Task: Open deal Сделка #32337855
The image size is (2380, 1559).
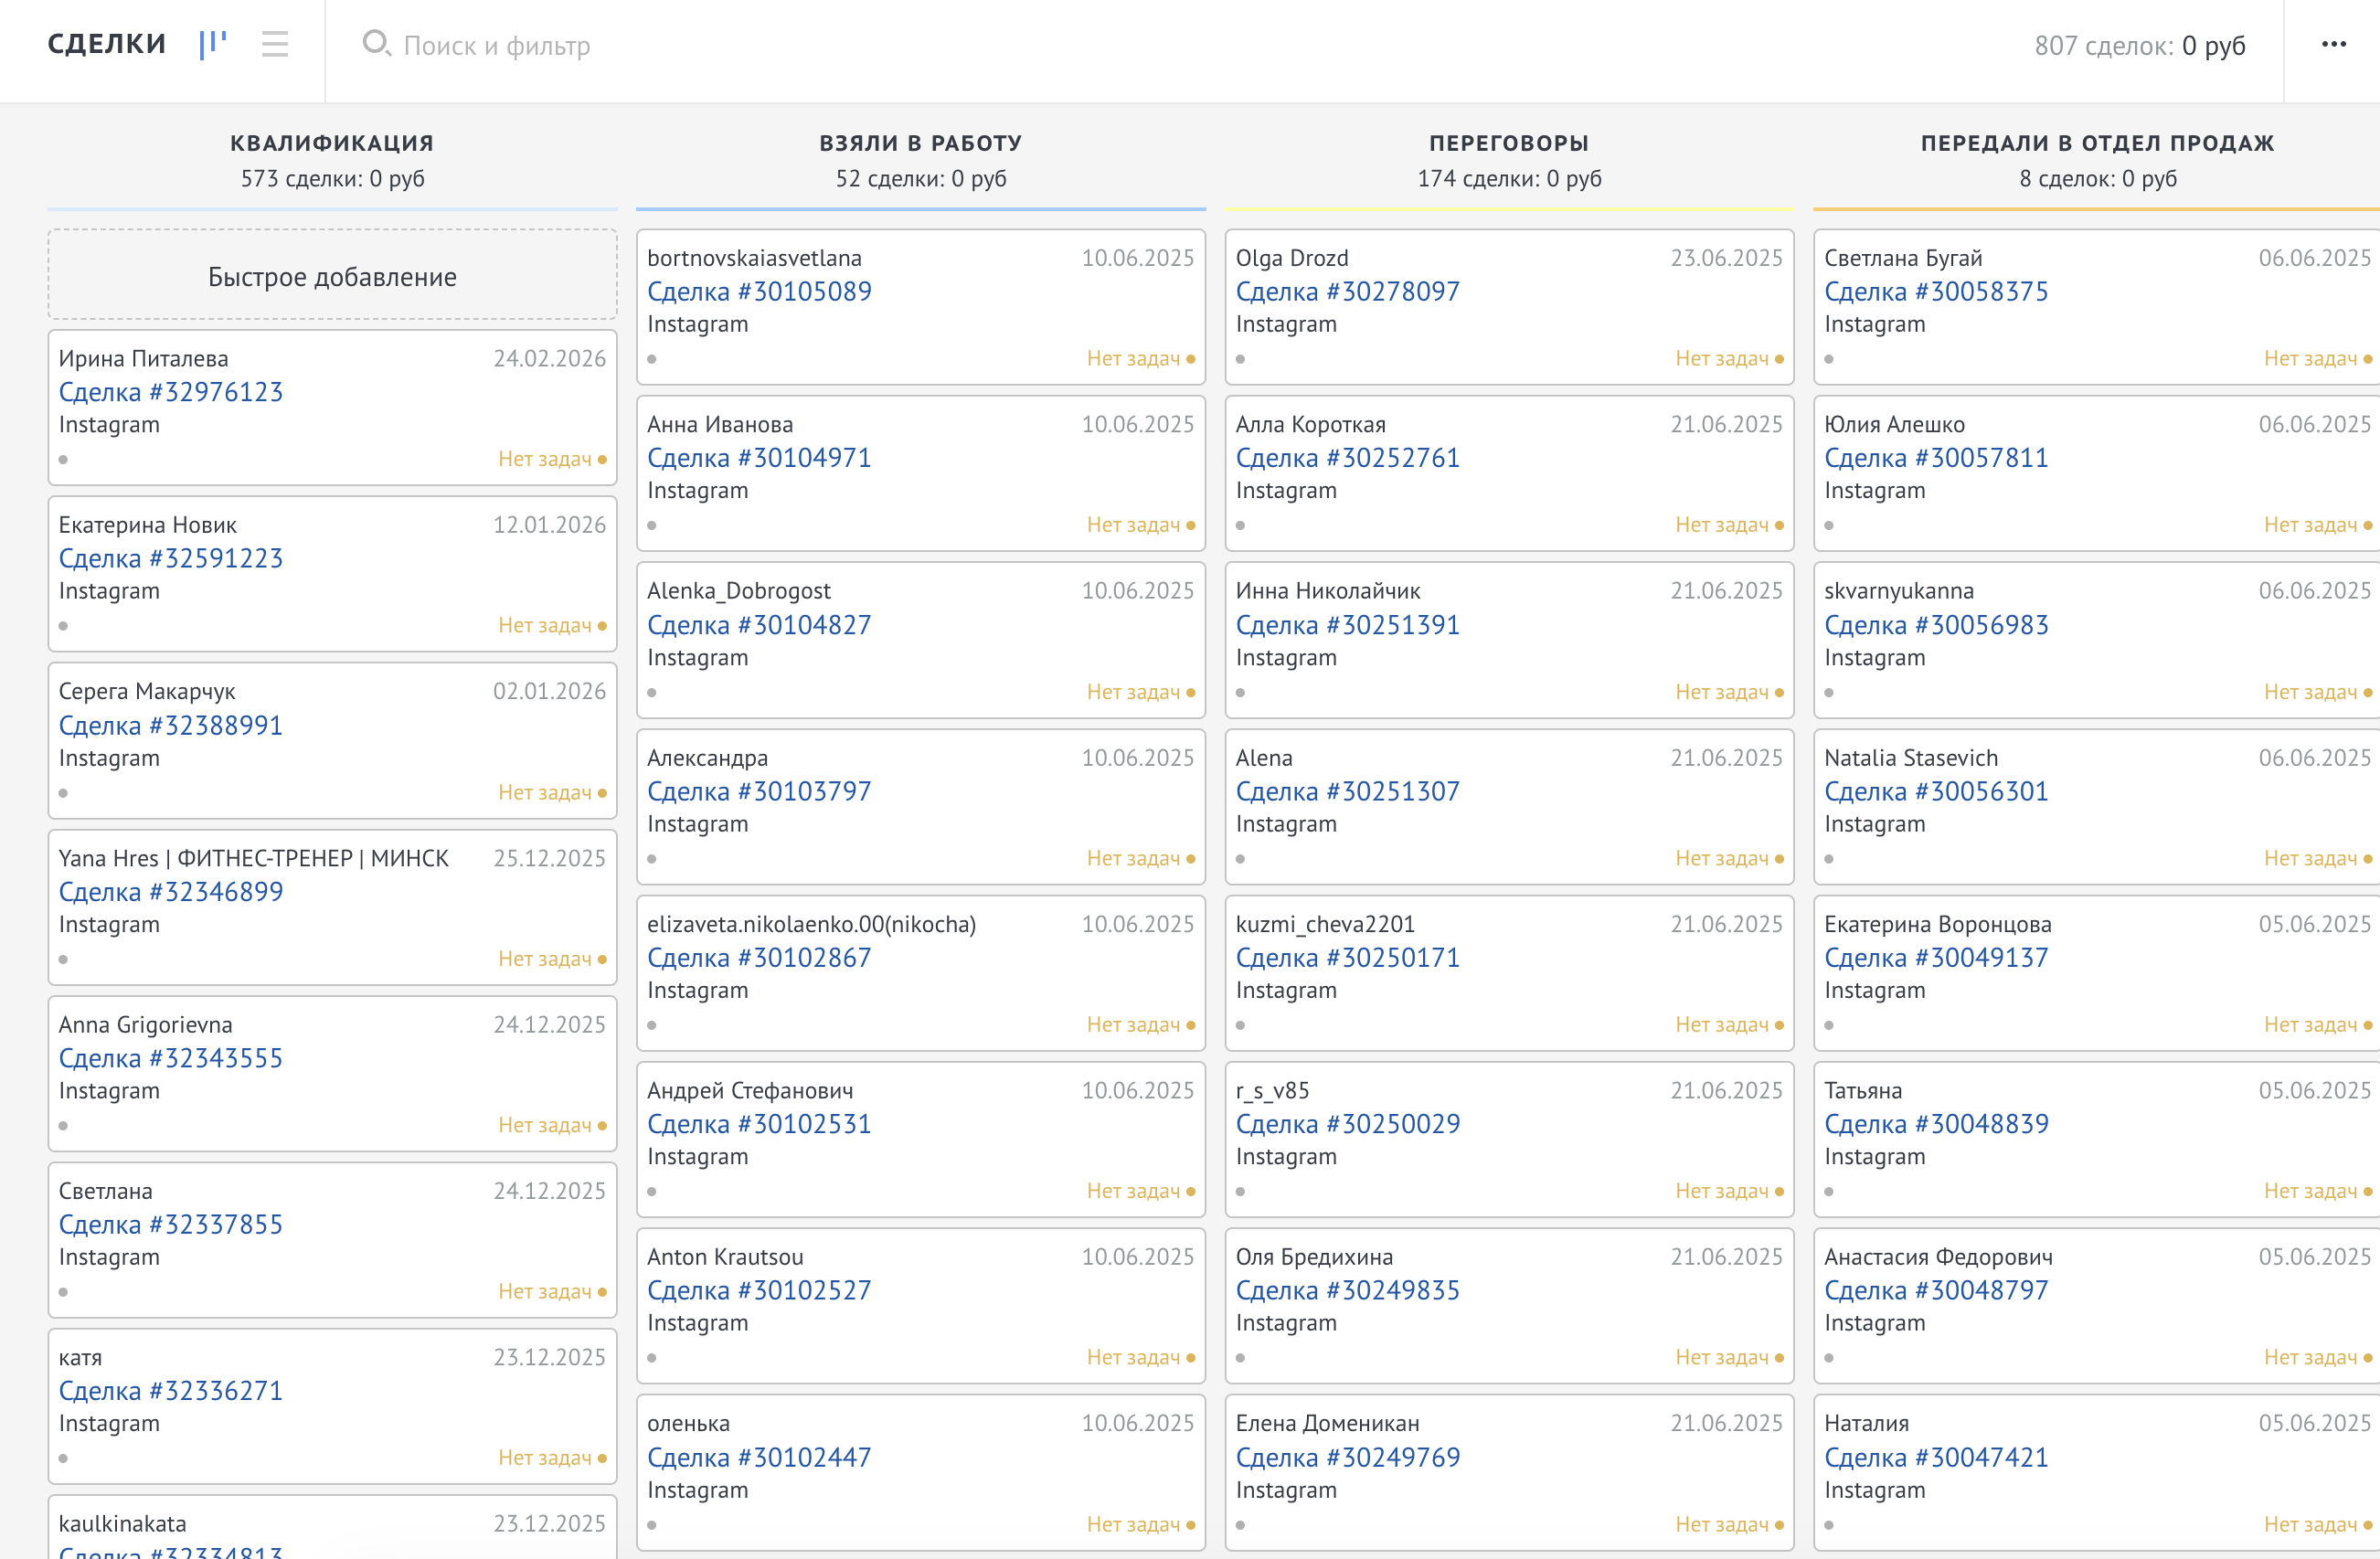Action: pos(171,1224)
